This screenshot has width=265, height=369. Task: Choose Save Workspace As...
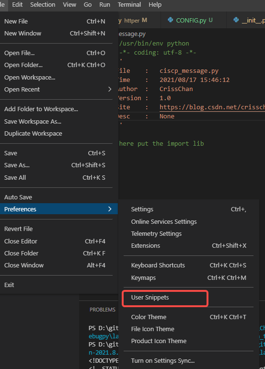56,121
